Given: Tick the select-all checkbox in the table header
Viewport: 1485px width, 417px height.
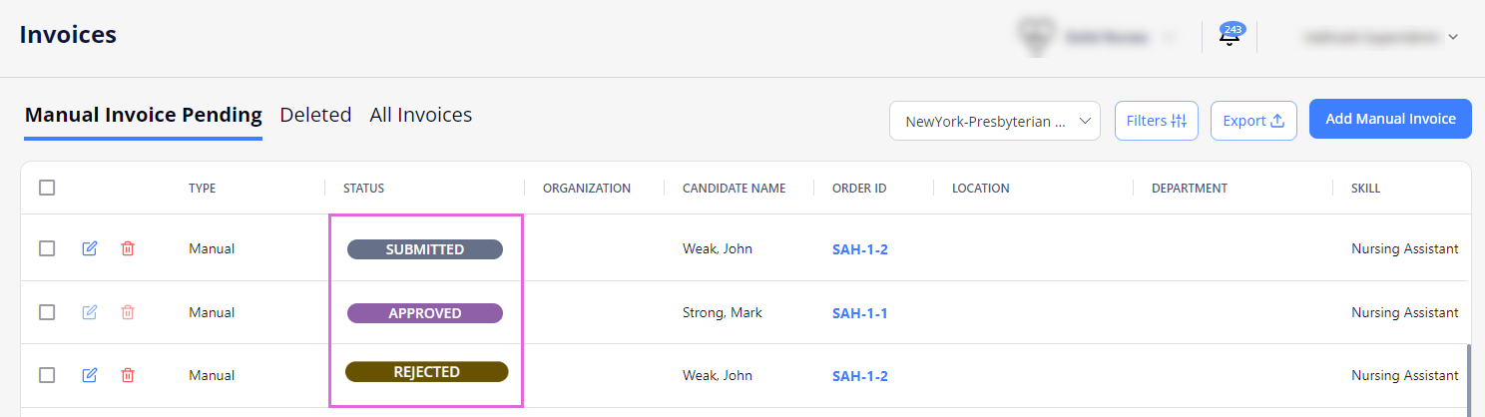Looking at the screenshot, I should tap(47, 188).
